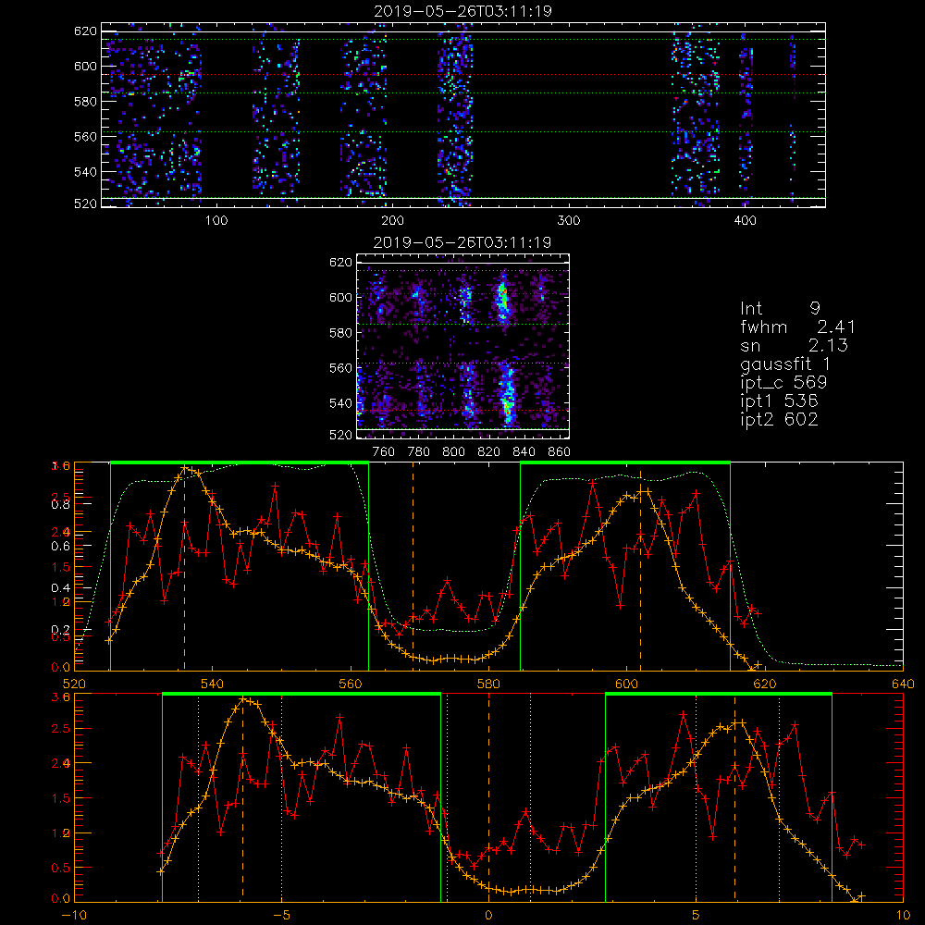Click the -10 label on the bottom plot axis
The width and height of the screenshot is (925, 925).
[x=74, y=916]
